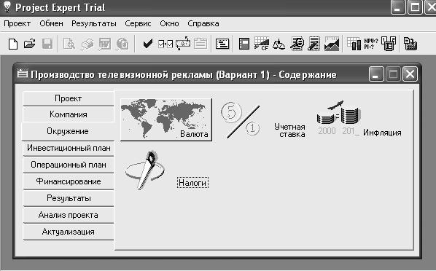This screenshot has width=436, height=271.
Task: Click the Project Expert lightbulb title icon
Action: 7,7
